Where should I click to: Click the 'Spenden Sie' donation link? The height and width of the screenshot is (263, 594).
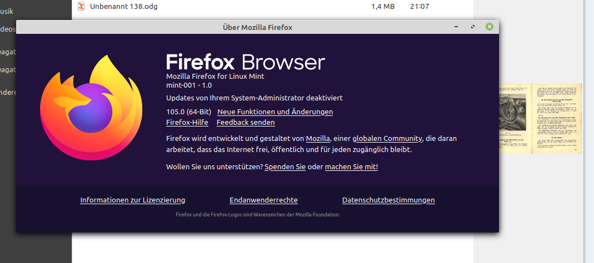[285, 167]
